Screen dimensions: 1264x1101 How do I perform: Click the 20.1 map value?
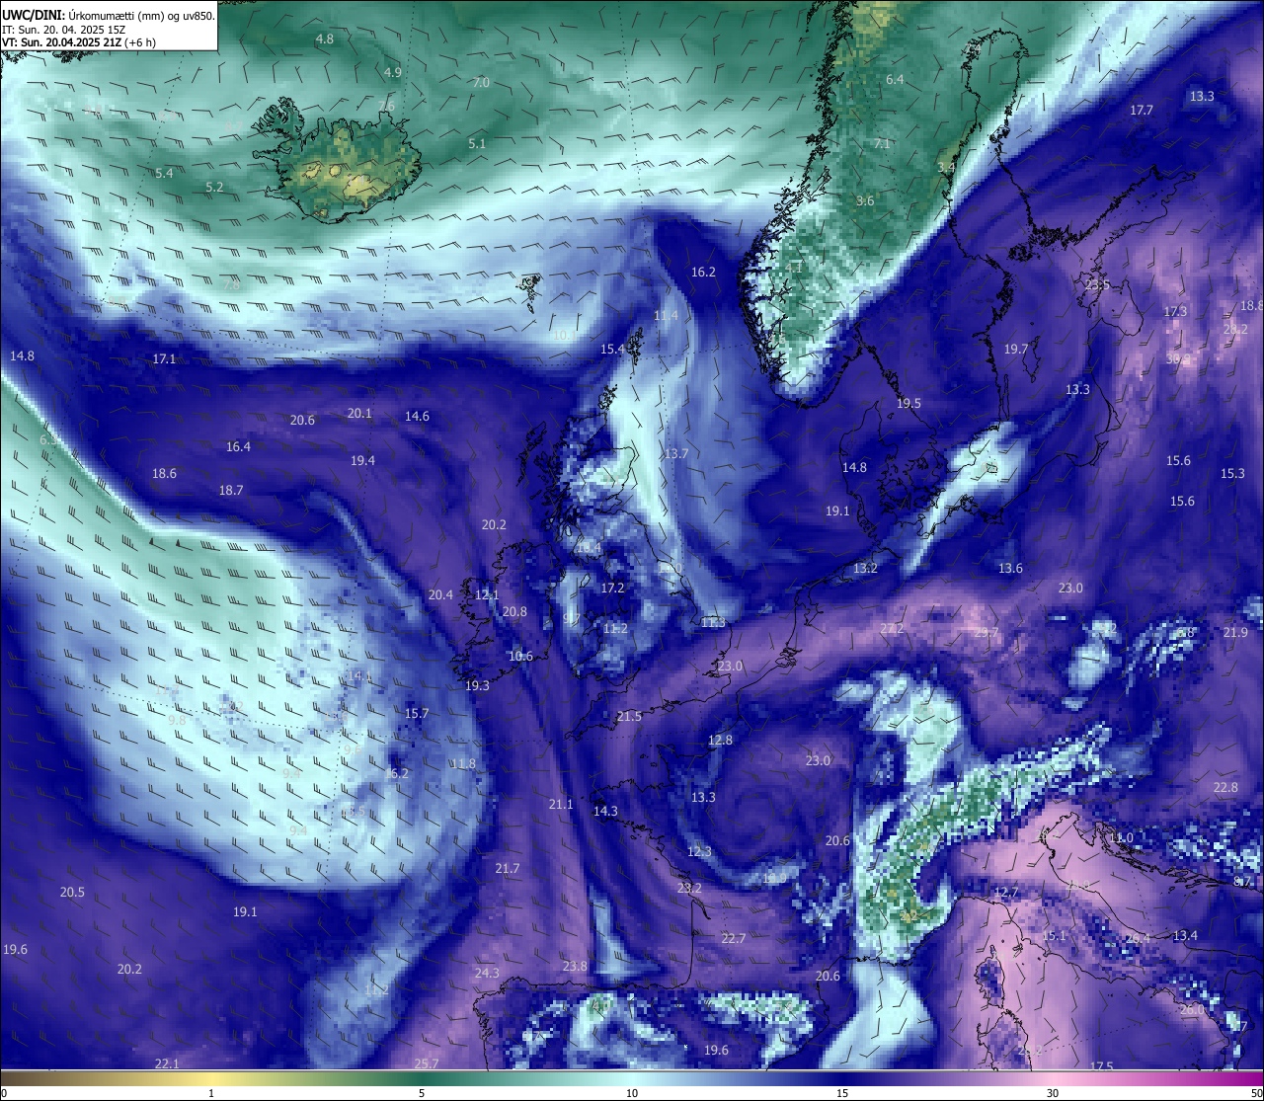[x=359, y=413]
